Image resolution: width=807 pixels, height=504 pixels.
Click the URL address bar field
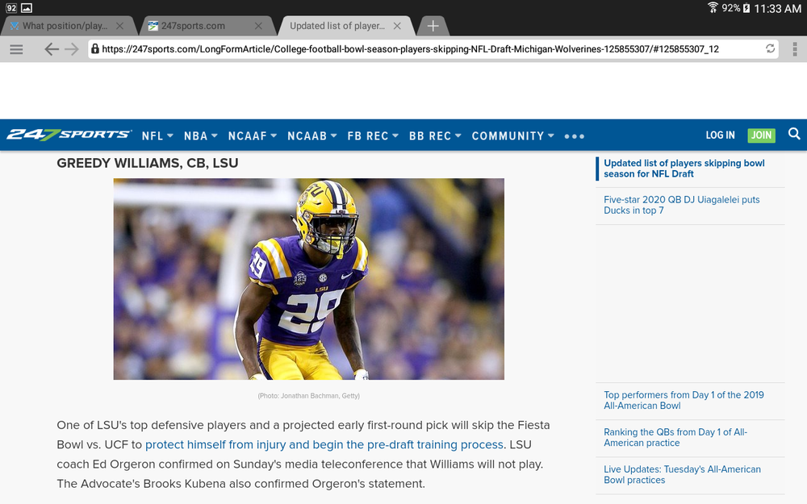pyautogui.click(x=433, y=49)
